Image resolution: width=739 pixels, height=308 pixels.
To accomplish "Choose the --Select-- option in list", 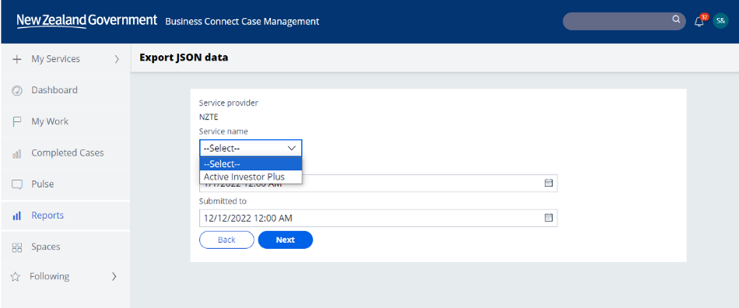I will 250,164.
